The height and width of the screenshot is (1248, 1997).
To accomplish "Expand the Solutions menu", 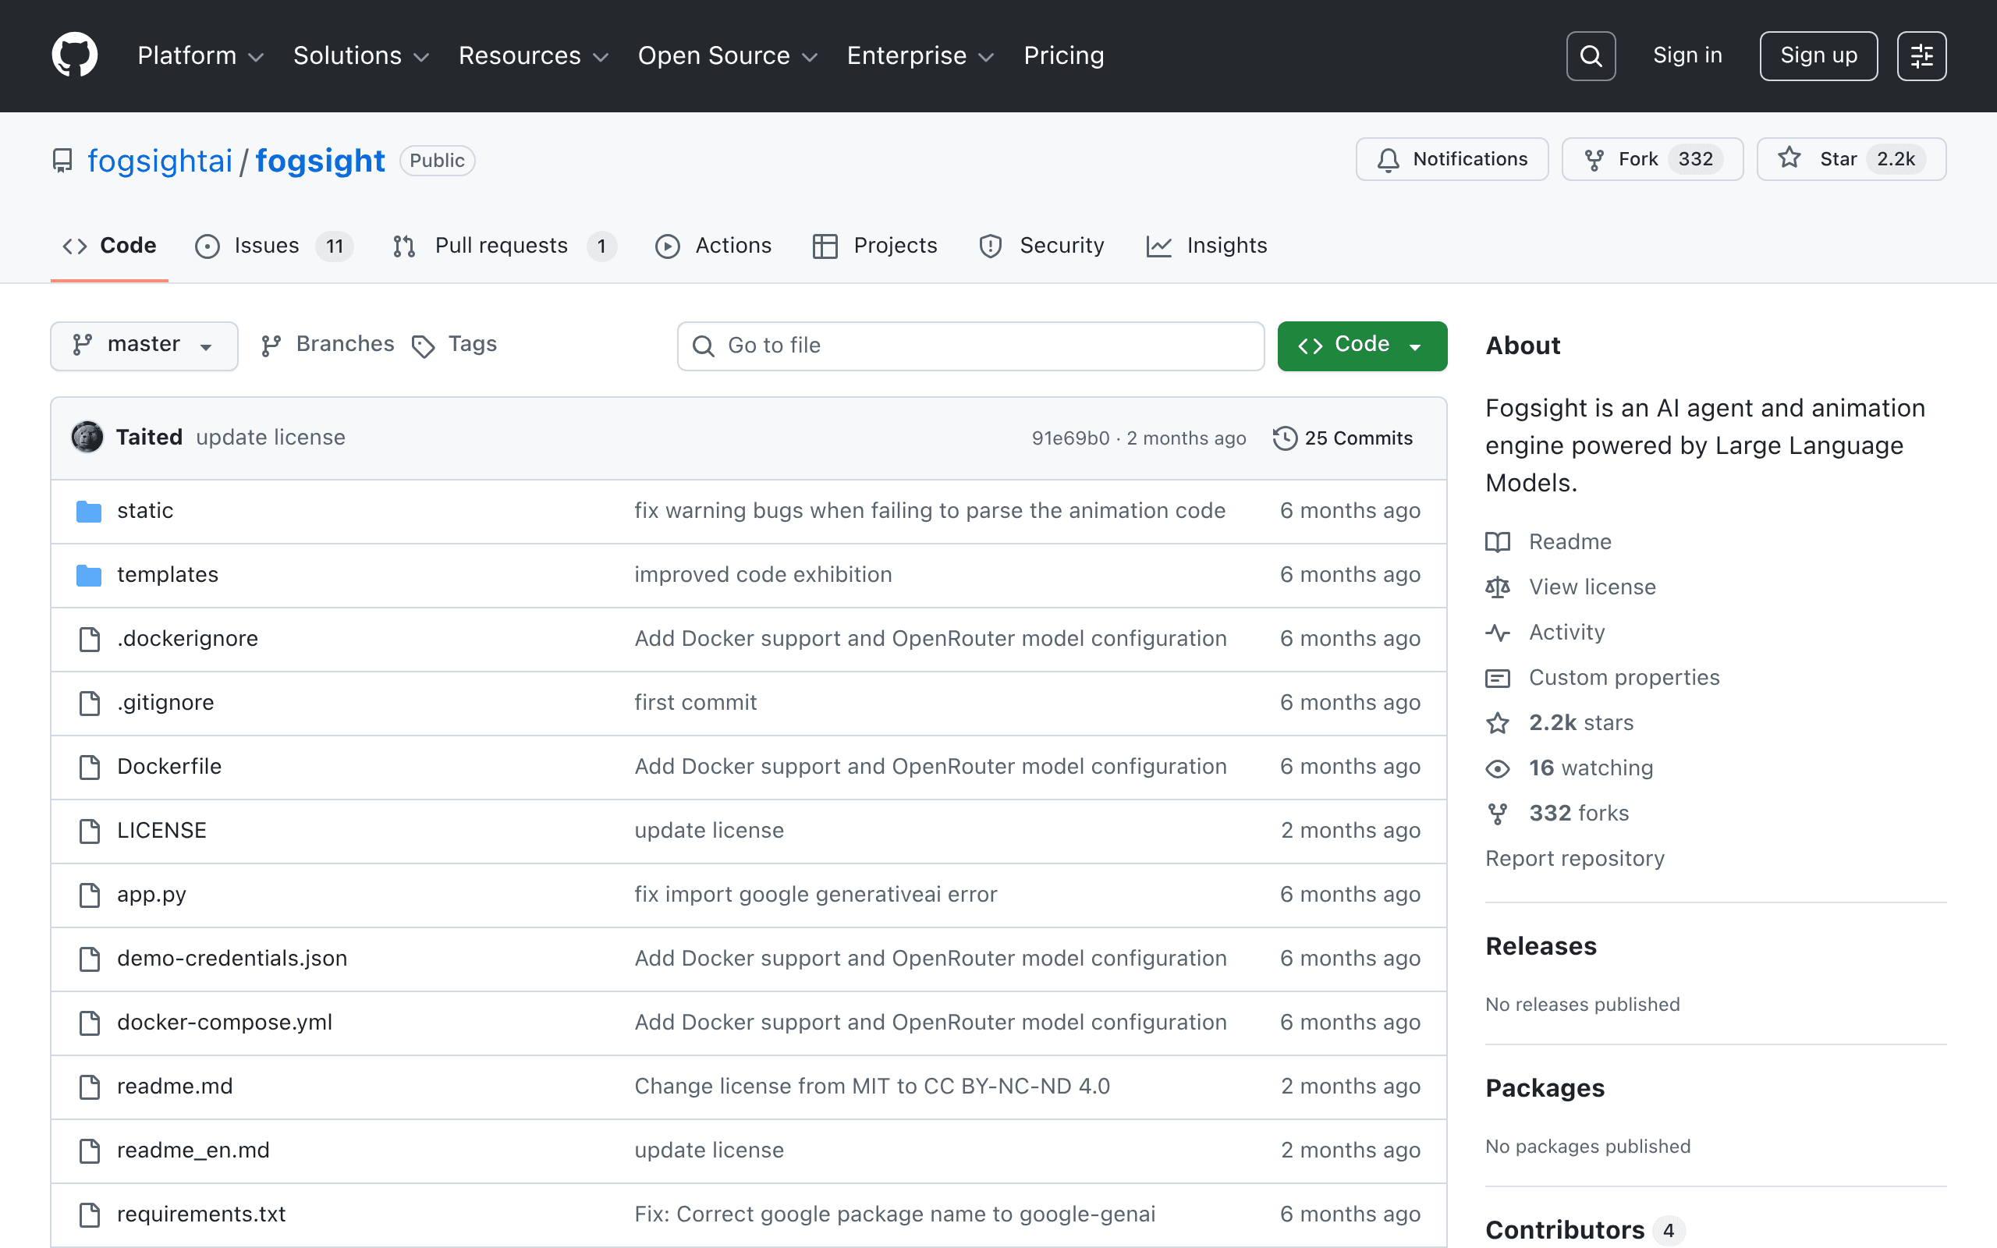I will (x=361, y=55).
